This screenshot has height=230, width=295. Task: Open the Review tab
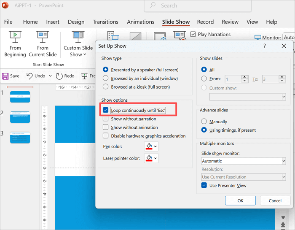pyautogui.click(x=230, y=22)
